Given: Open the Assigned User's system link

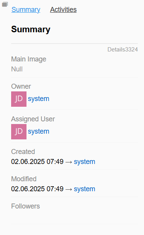Looking at the screenshot, I should pyautogui.click(x=38, y=131).
